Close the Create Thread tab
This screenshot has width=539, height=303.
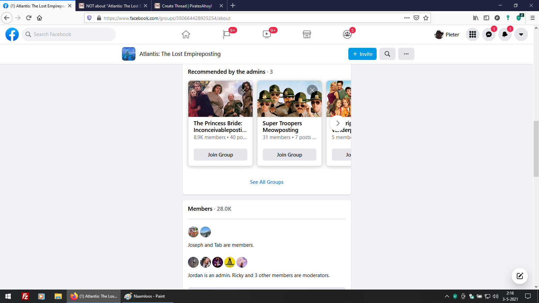[x=221, y=6]
